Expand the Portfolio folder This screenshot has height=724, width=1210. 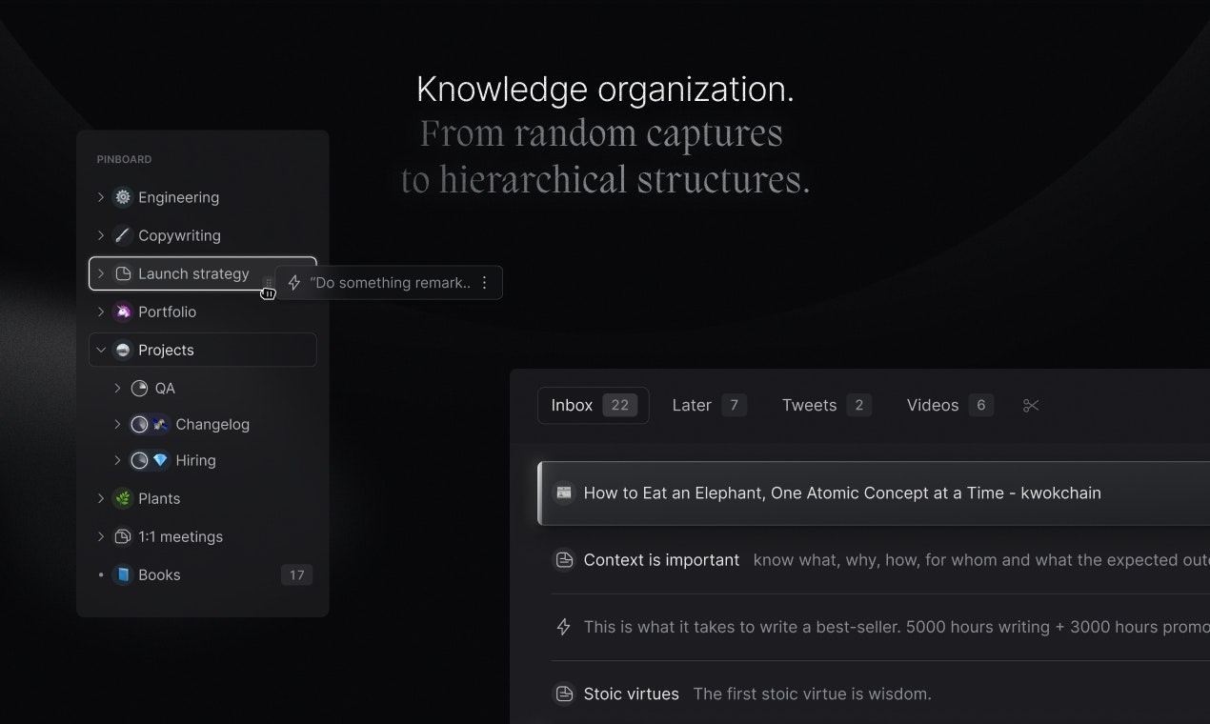click(x=101, y=312)
